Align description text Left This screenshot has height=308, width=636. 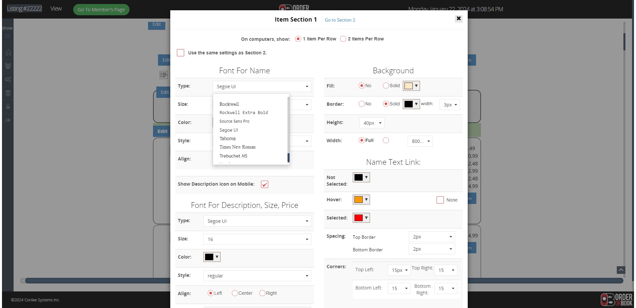click(211, 293)
